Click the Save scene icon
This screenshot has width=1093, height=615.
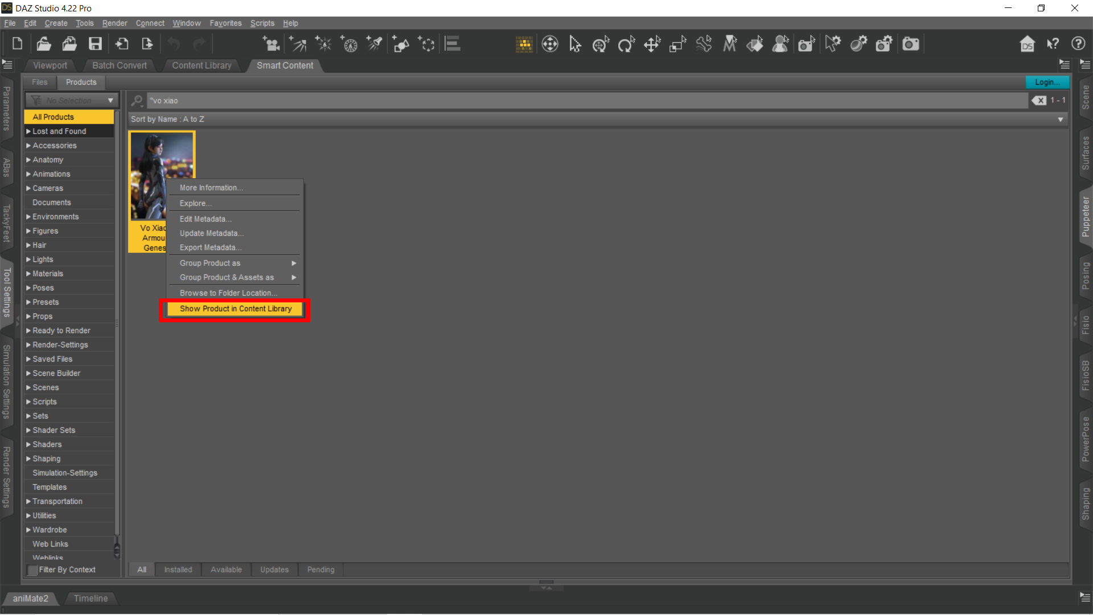(x=95, y=44)
